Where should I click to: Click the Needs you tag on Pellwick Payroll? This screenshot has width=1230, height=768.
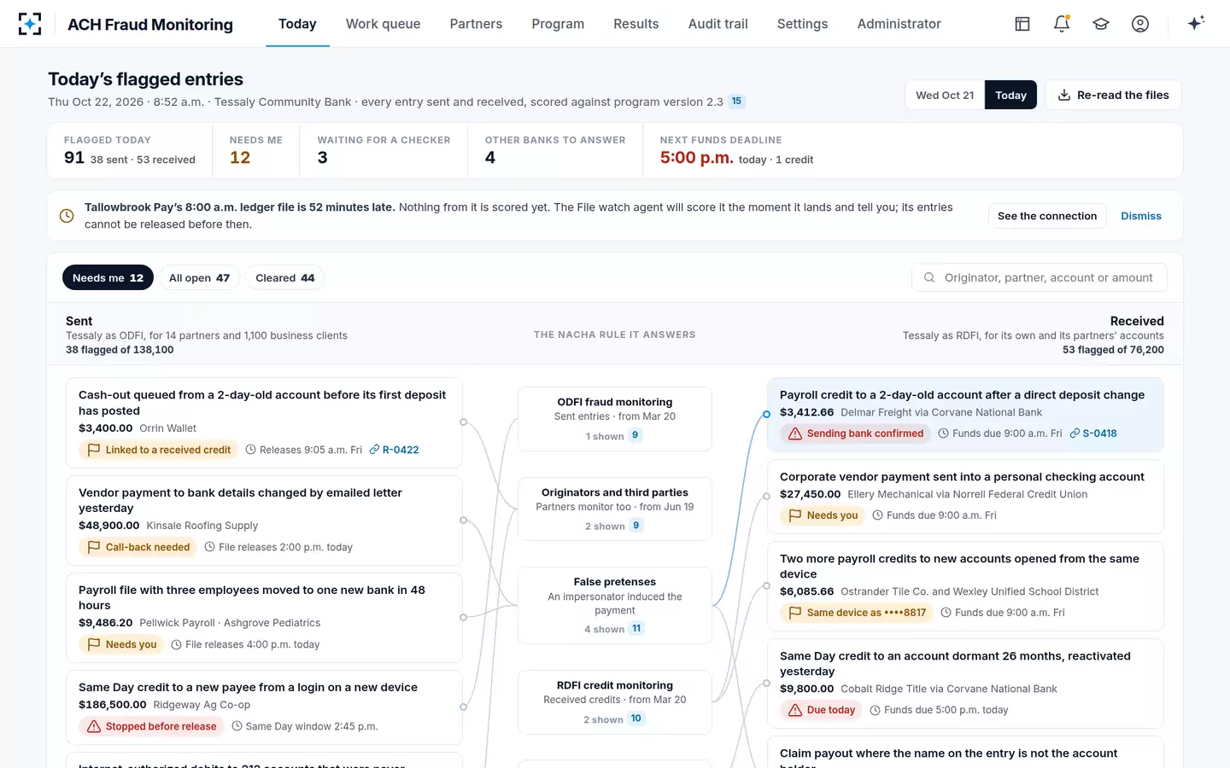point(122,644)
